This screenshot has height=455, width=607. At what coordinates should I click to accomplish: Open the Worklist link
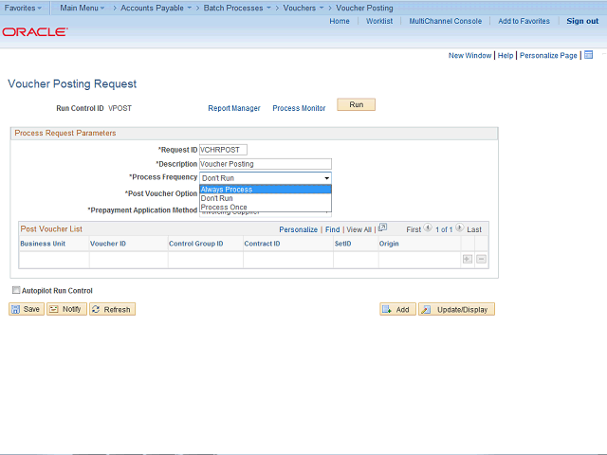coord(379,21)
